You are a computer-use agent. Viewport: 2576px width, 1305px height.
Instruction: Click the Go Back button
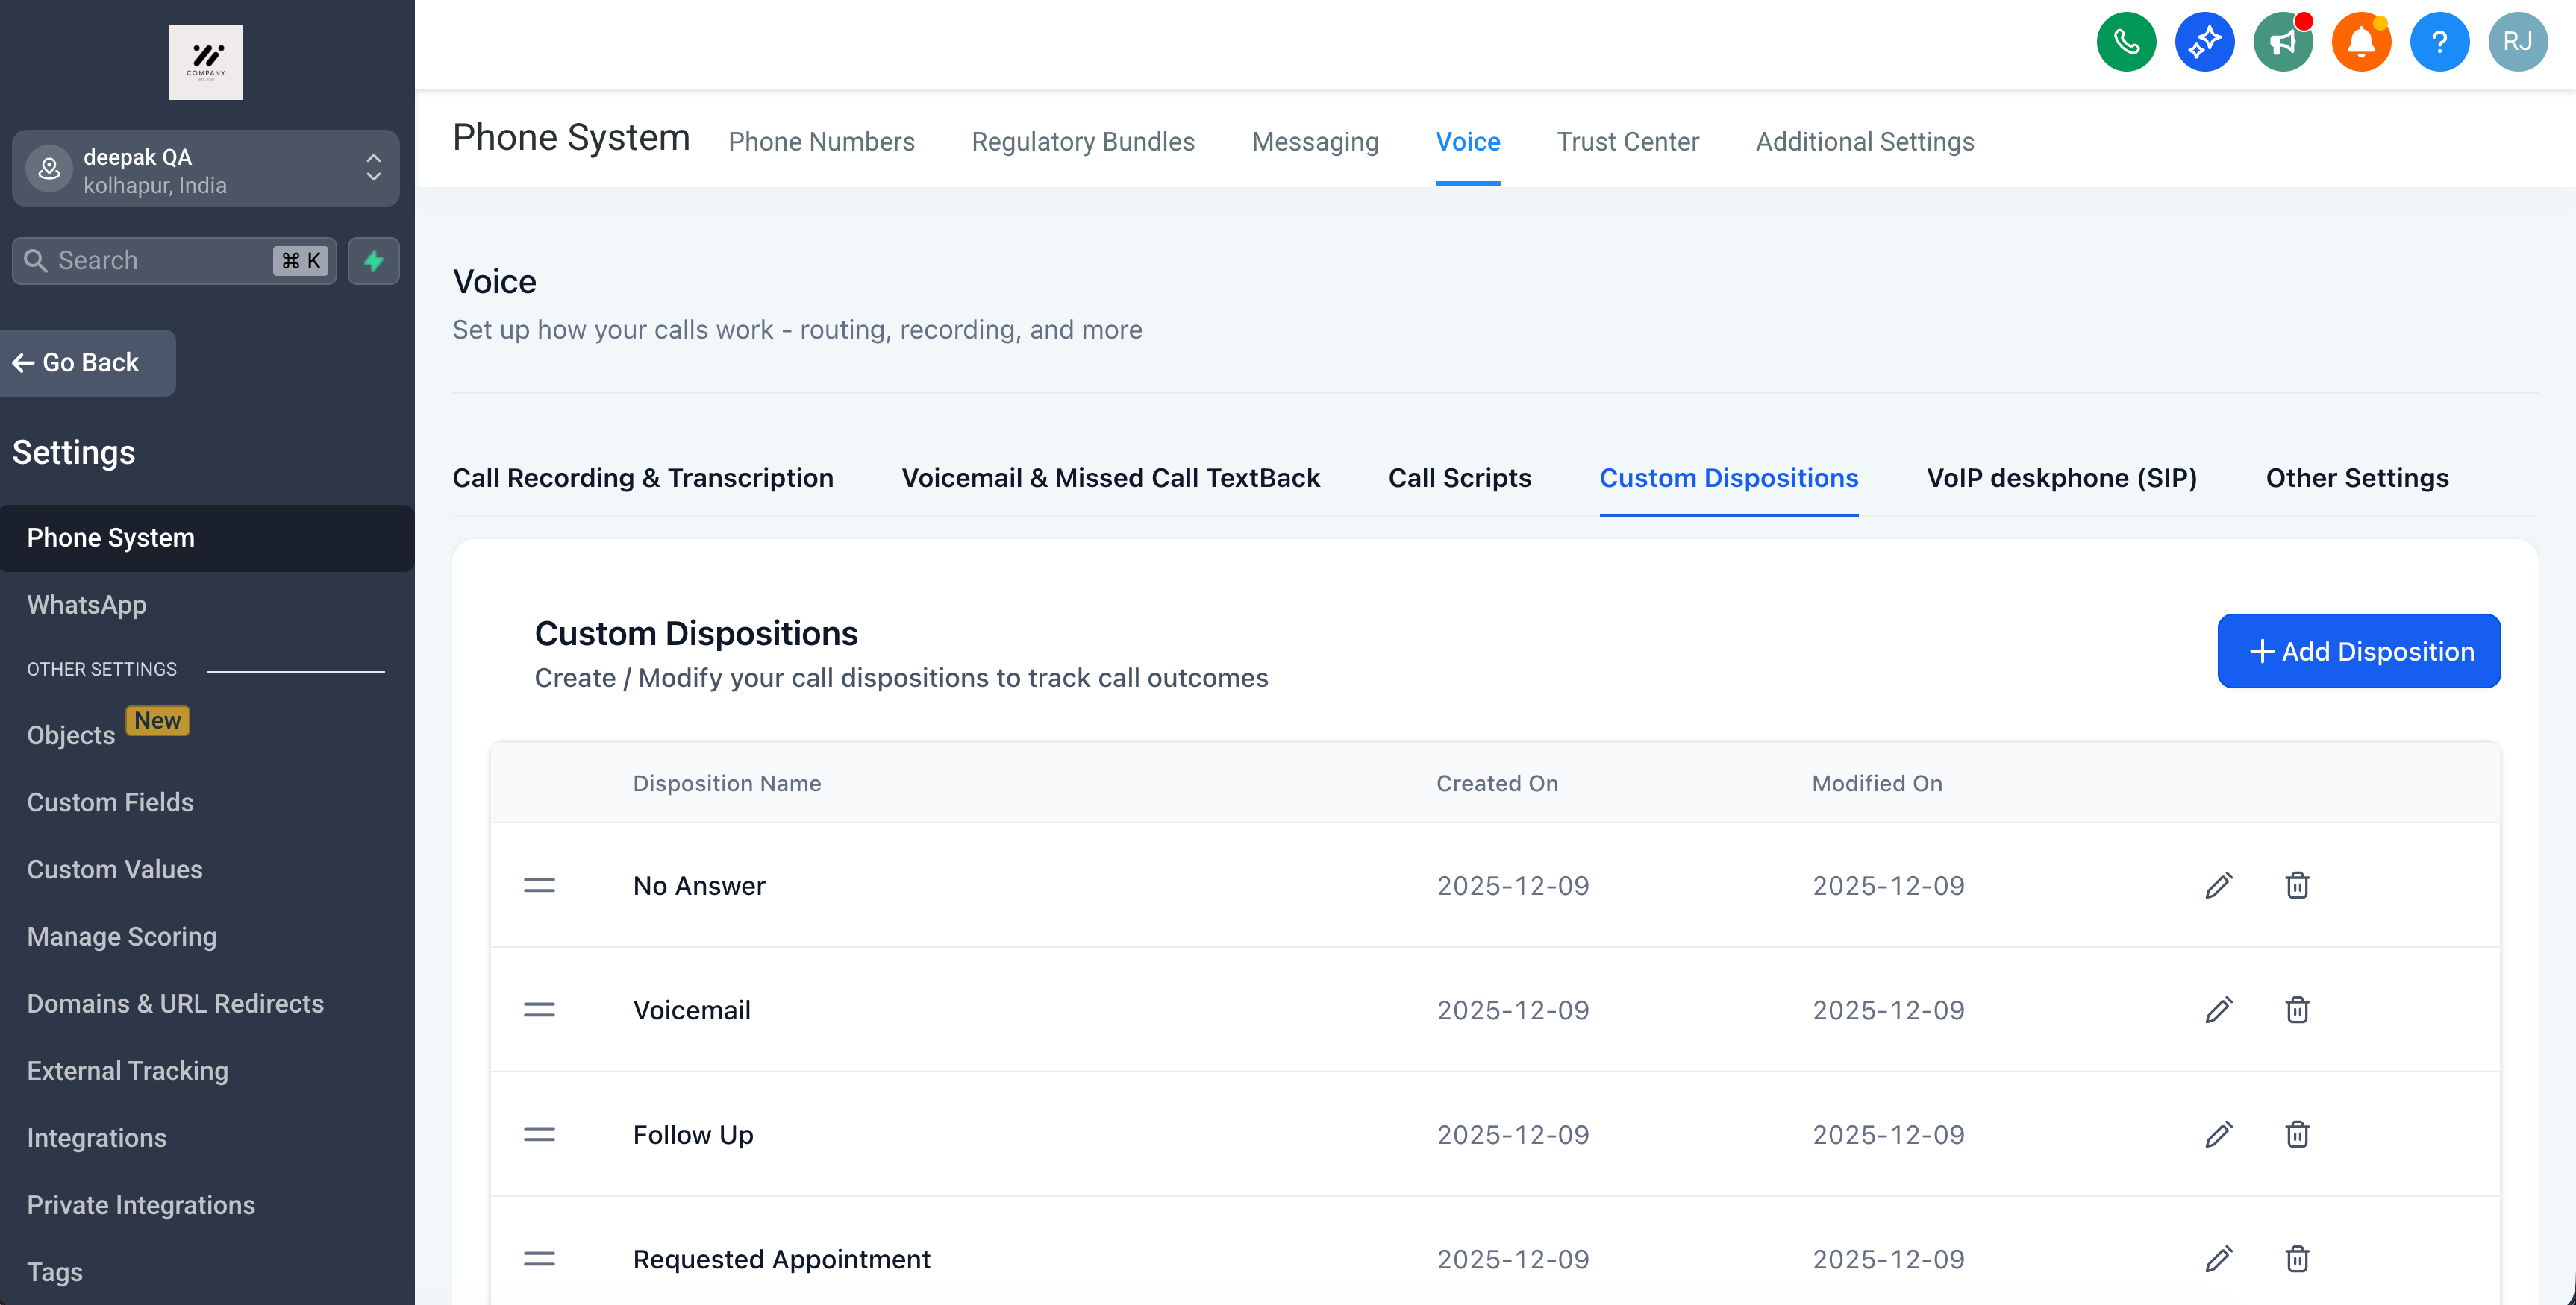[88, 362]
